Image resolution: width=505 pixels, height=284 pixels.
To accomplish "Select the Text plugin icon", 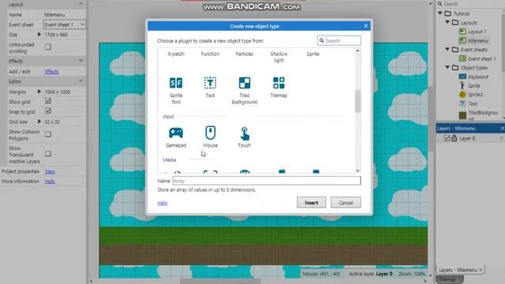I will click(210, 83).
